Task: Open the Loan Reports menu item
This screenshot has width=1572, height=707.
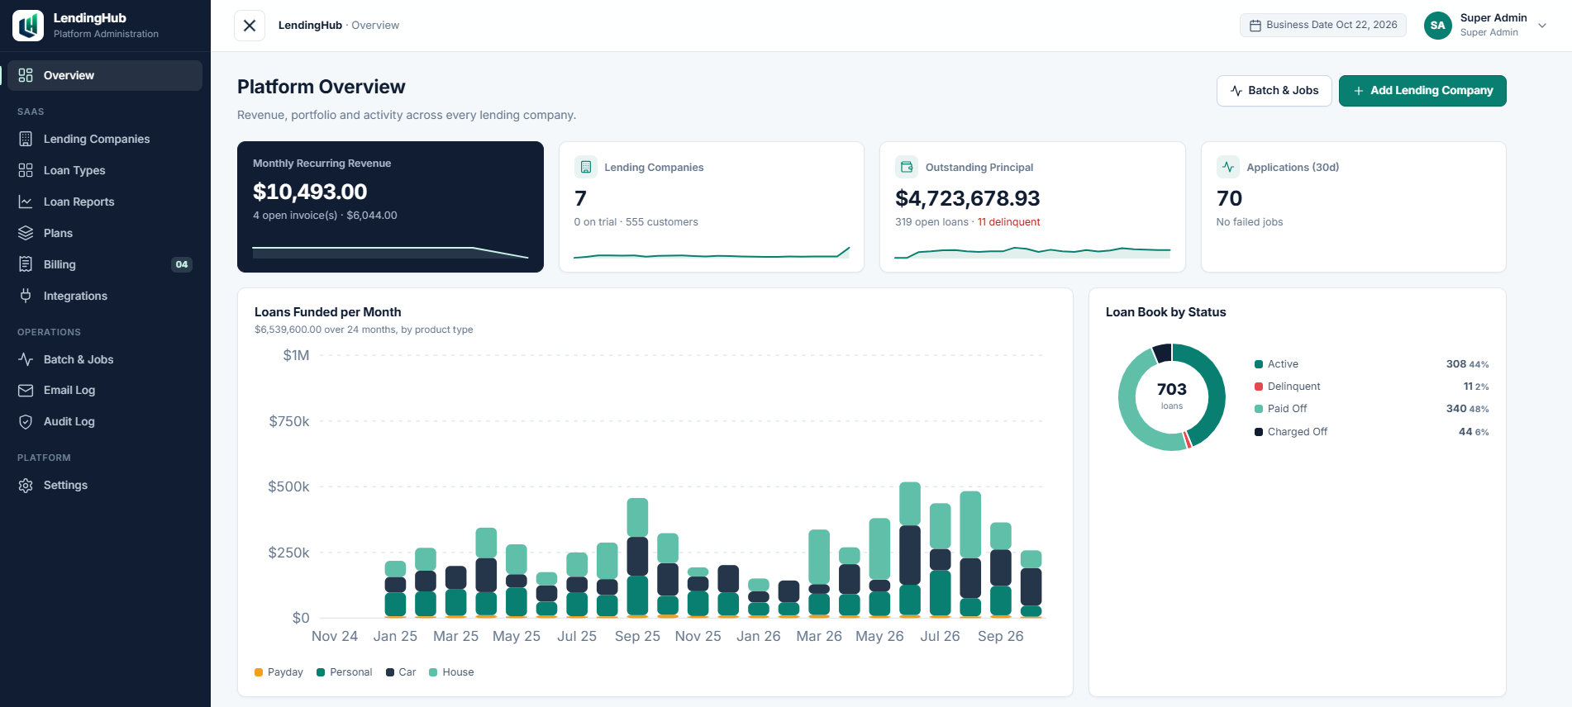Action: (x=105, y=202)
